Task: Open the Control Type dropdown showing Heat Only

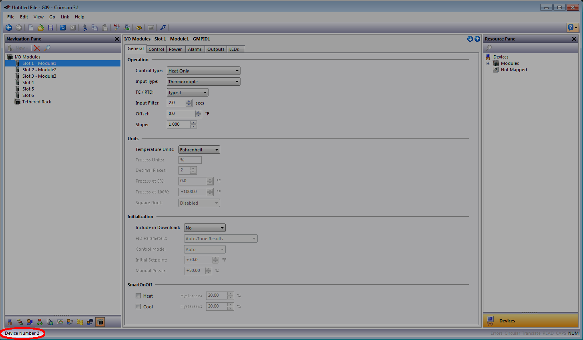Action: pos(203,71)
